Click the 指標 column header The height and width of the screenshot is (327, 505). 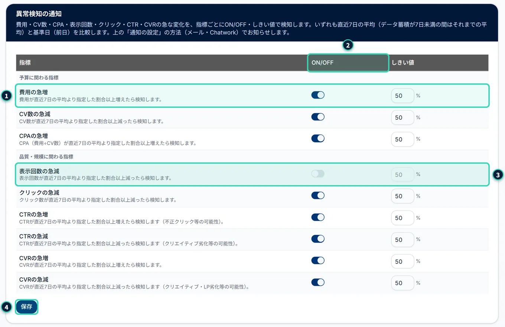pos(162,63)
